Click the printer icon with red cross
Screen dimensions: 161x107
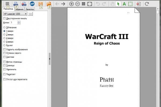[x=24, y=4]
